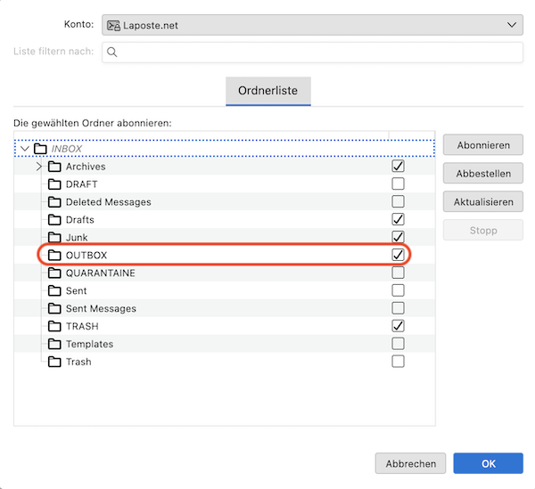Click the Templates folder icon
Viewport: 535px width, 489px height.
point(54,345)
